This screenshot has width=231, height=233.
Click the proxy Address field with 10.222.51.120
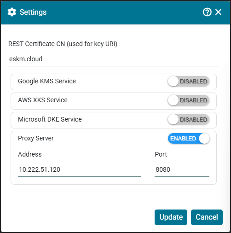click(79, 170)
